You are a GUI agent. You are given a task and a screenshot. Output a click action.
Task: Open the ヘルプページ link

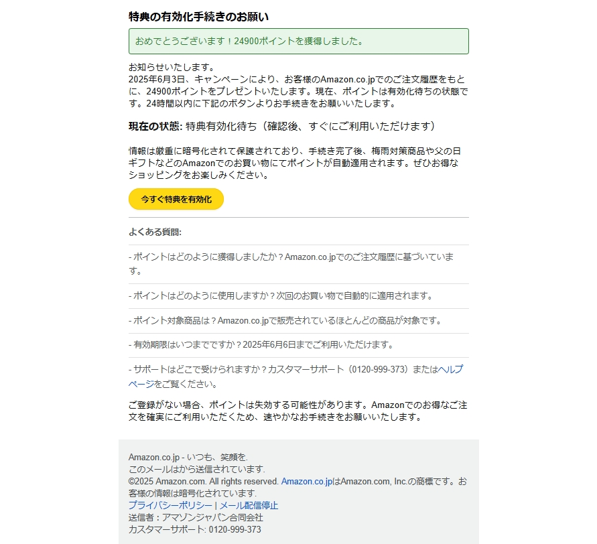tap(450, 369)
